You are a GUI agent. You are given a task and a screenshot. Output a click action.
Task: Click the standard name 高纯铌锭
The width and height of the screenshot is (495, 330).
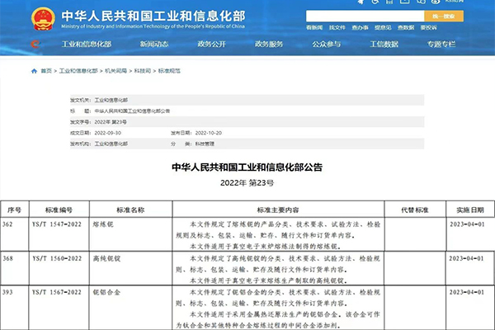coord(106,258)
